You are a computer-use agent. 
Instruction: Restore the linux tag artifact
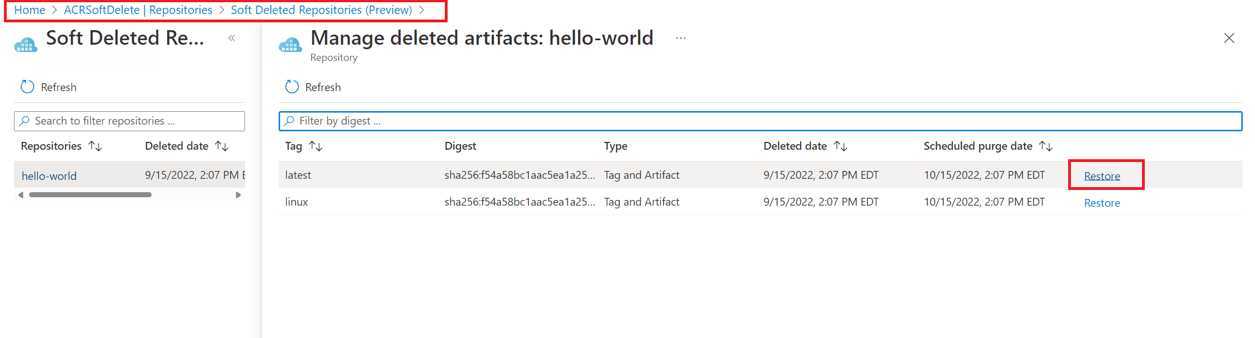pyautogui.click(x=1102, y=203)
